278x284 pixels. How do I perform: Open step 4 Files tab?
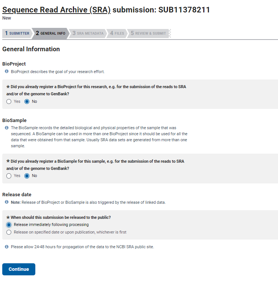click(117, 33)
